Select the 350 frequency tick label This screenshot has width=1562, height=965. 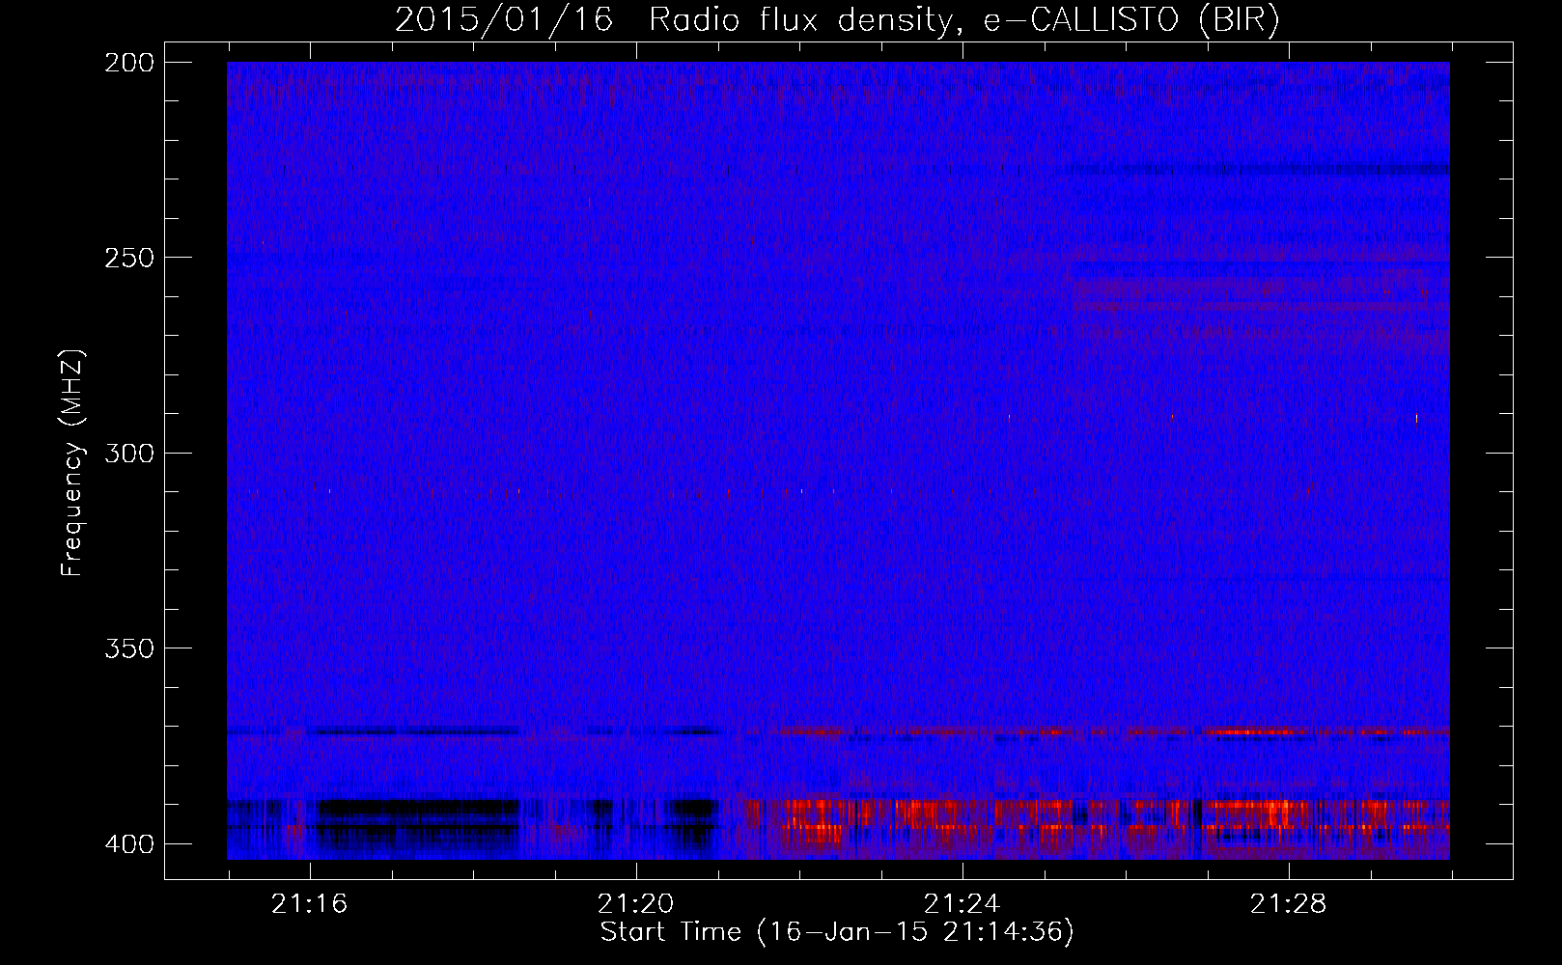pyautogui.click(x=128, y=648)
